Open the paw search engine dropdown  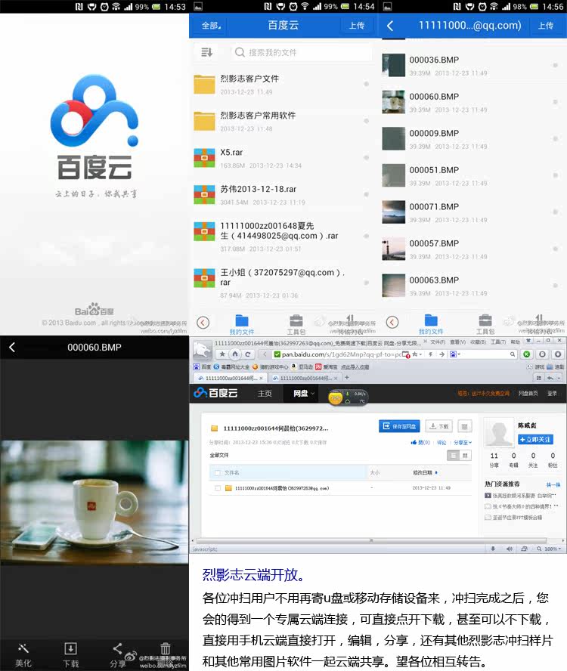455,354
